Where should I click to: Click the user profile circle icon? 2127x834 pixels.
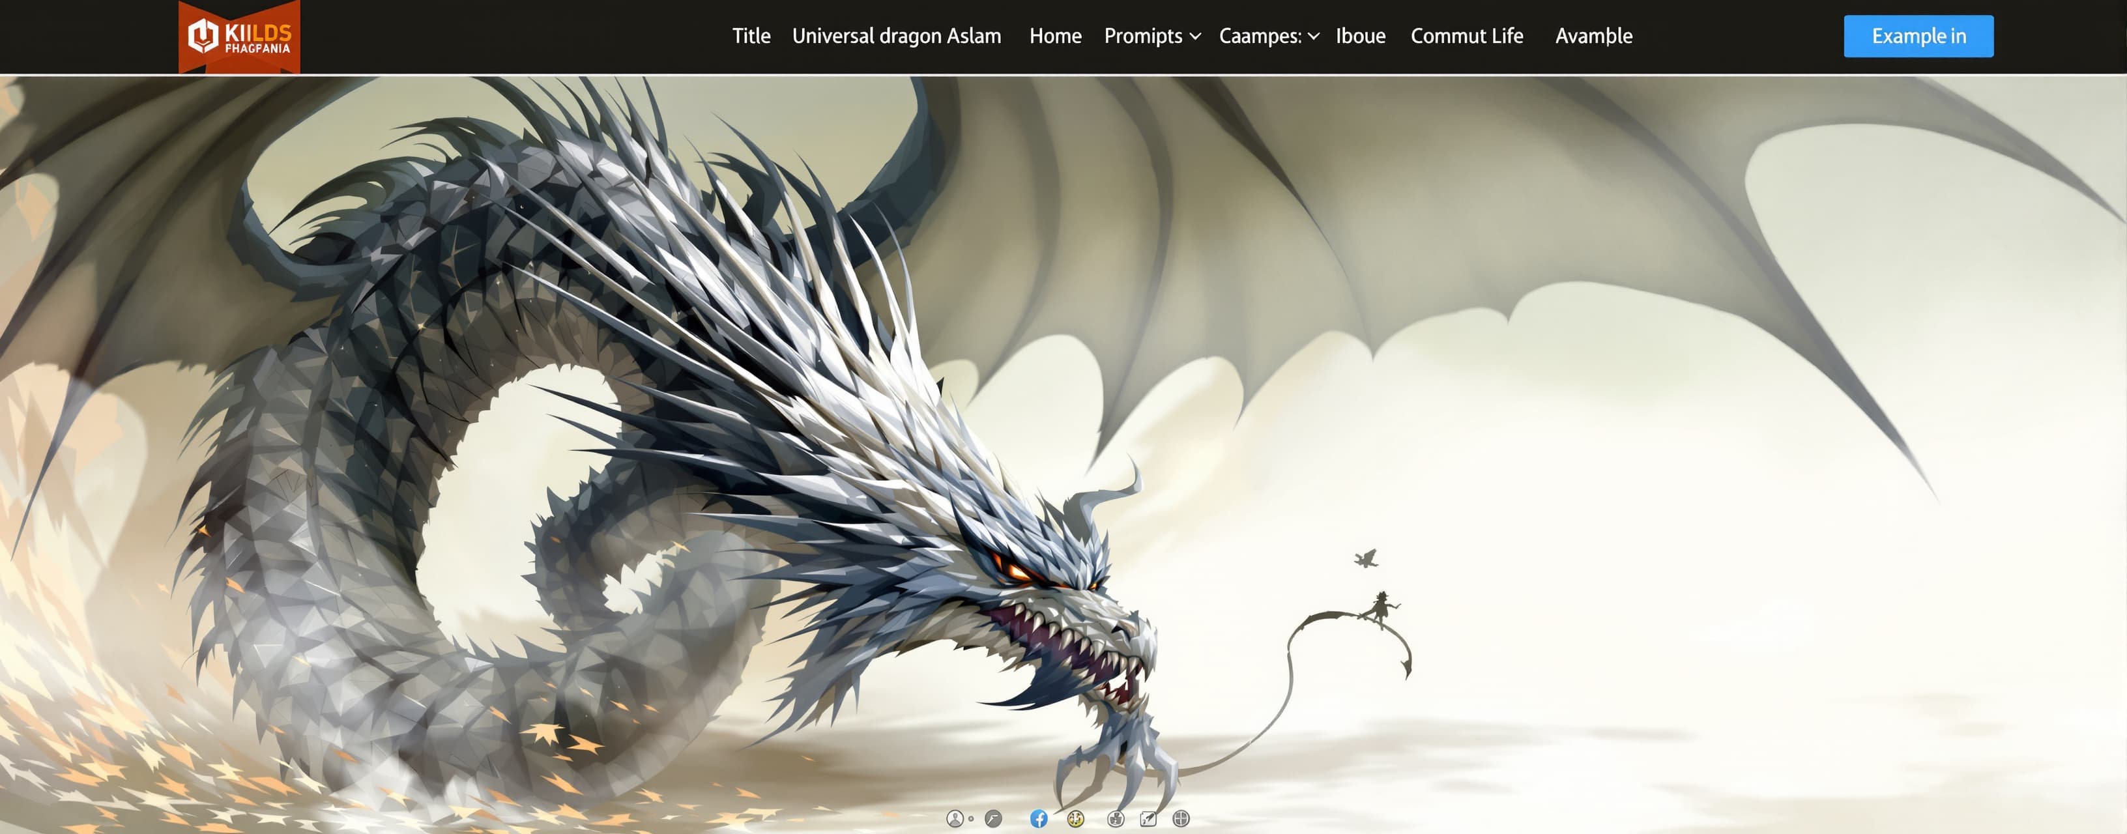(x=955, y=818)
